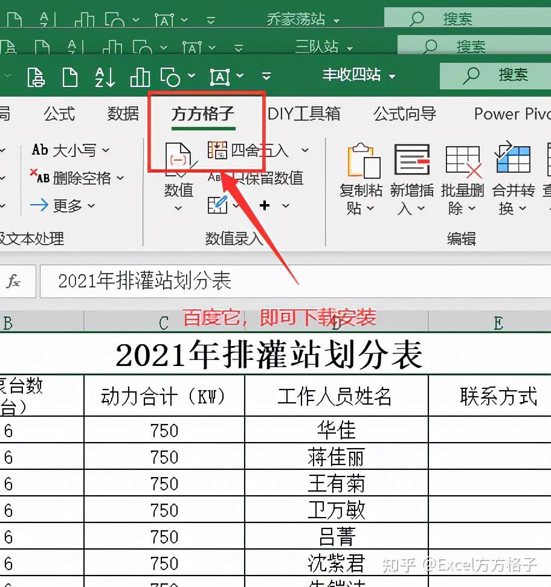This screenshot has width=551, height=587.
Task: Switch to 公式 ribbon tab
Action: tap(59, 114)
